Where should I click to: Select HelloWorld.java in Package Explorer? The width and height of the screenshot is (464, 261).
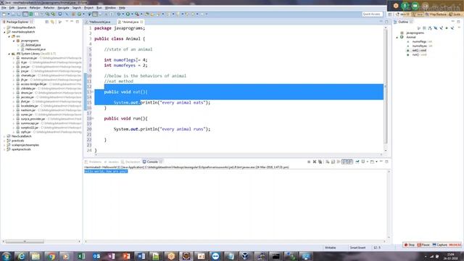pyautogui.click(x=36, y=49)
